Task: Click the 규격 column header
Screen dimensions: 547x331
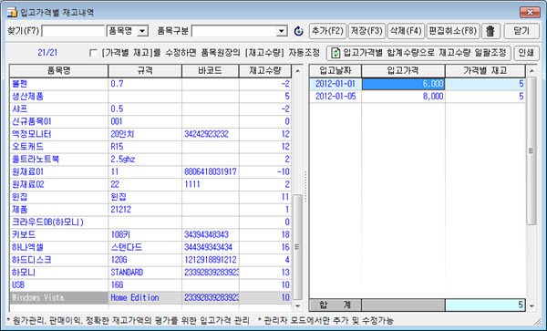Action: (x=145, y=71)
